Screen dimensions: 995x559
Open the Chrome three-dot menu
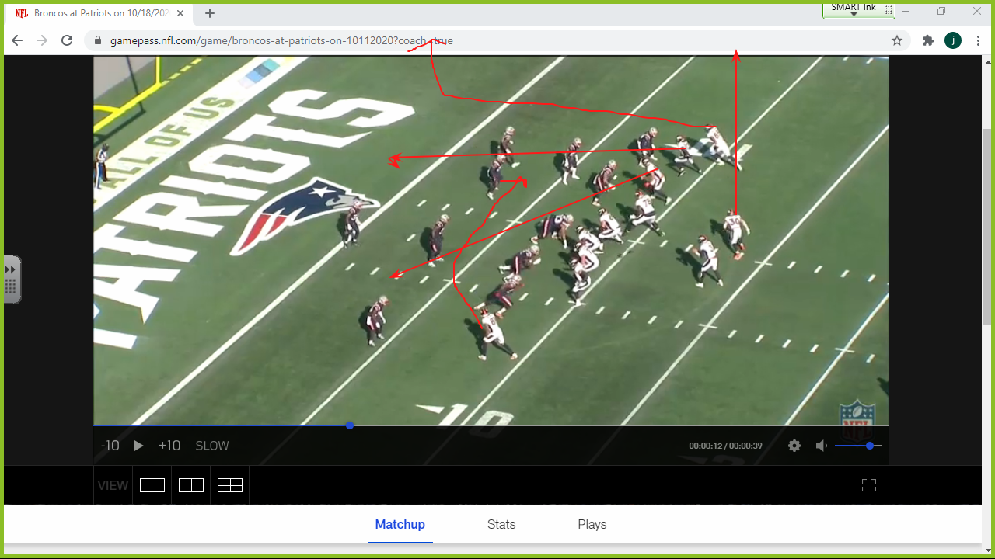point(978,40)
